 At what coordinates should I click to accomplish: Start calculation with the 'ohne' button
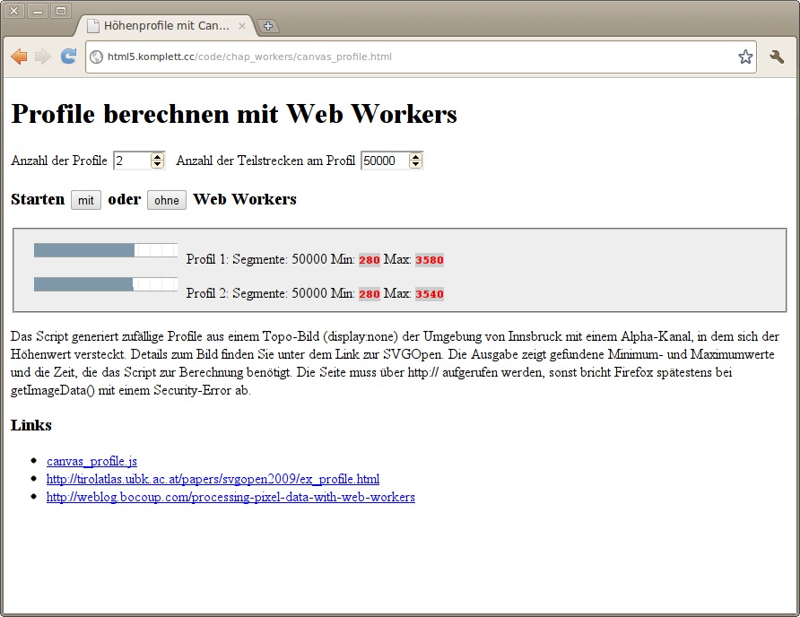click(x=167, y=200)
